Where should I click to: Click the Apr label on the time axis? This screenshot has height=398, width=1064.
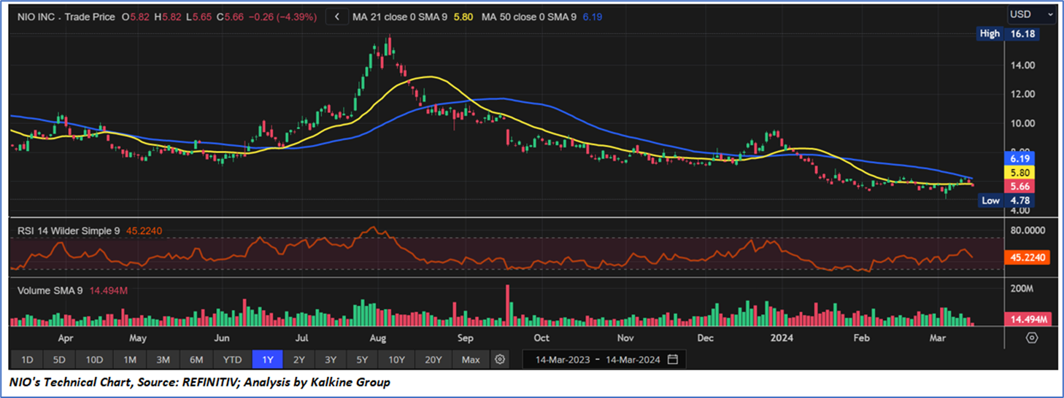(x=65, y=338)
